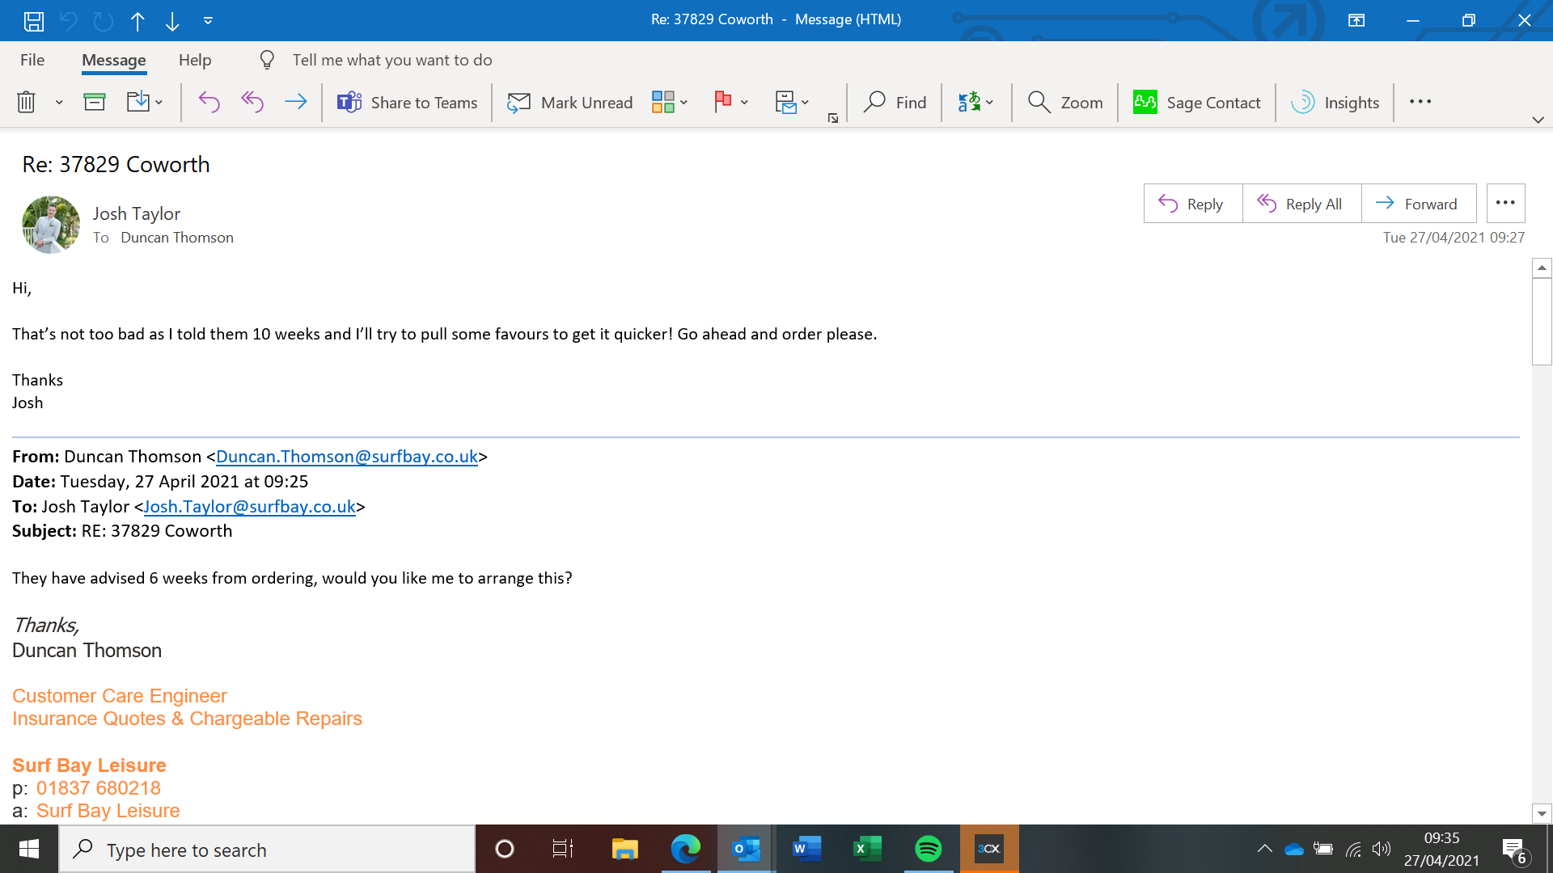Click the Share to Teams icon
This screenshot has width=1553, height=873.
click(349, 103)
